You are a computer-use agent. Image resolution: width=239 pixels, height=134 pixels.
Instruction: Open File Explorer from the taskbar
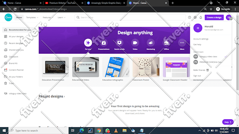pos(124,130)
